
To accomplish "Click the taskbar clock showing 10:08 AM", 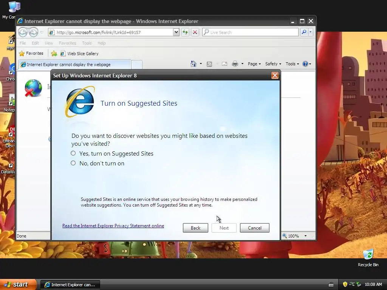I will click(373, 284).
